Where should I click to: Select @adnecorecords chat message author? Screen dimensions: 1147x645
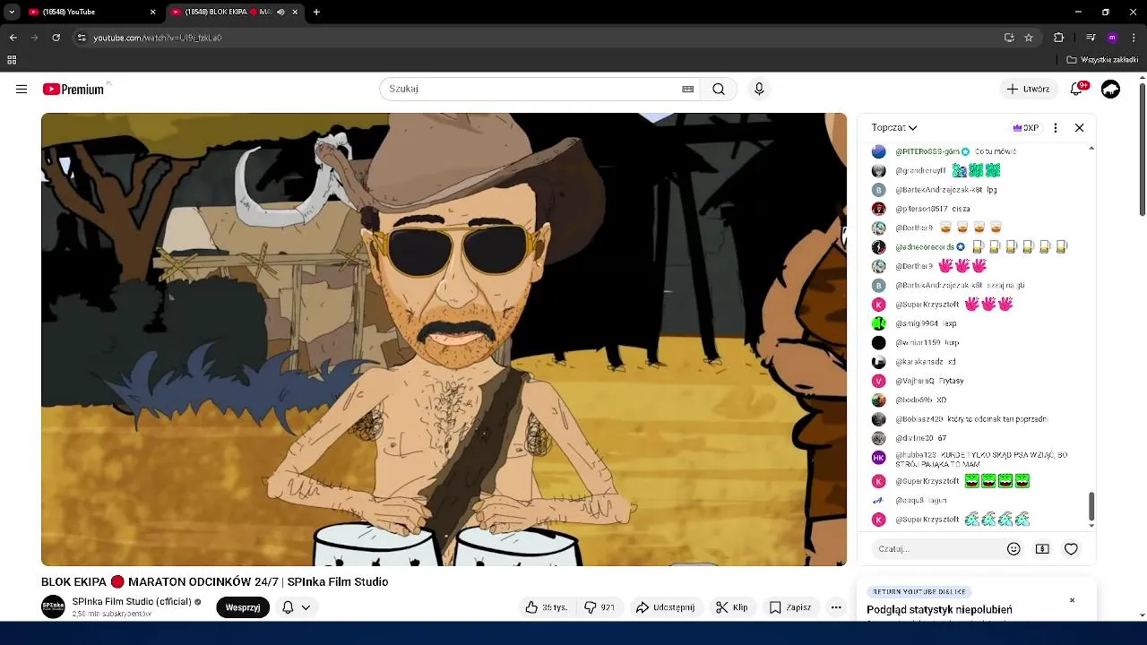click(x=925, y=246)
